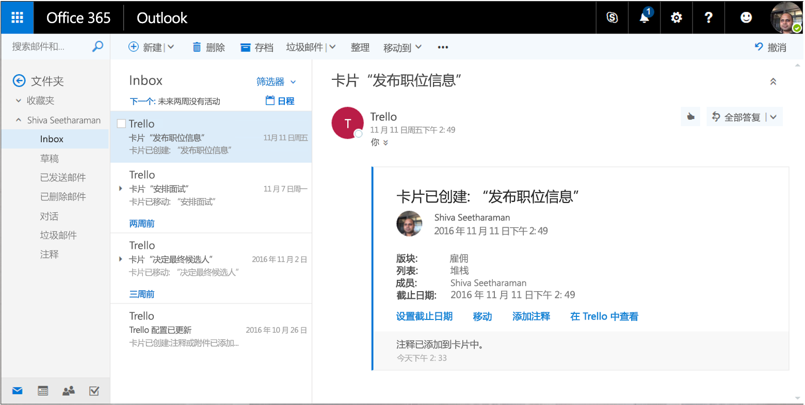Select the Inbox folder
The image size is (805, 405).
(x=55, y=139)
